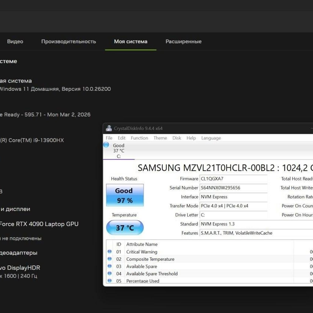Click the Total Host Writes label

click(x=296, y=188)
